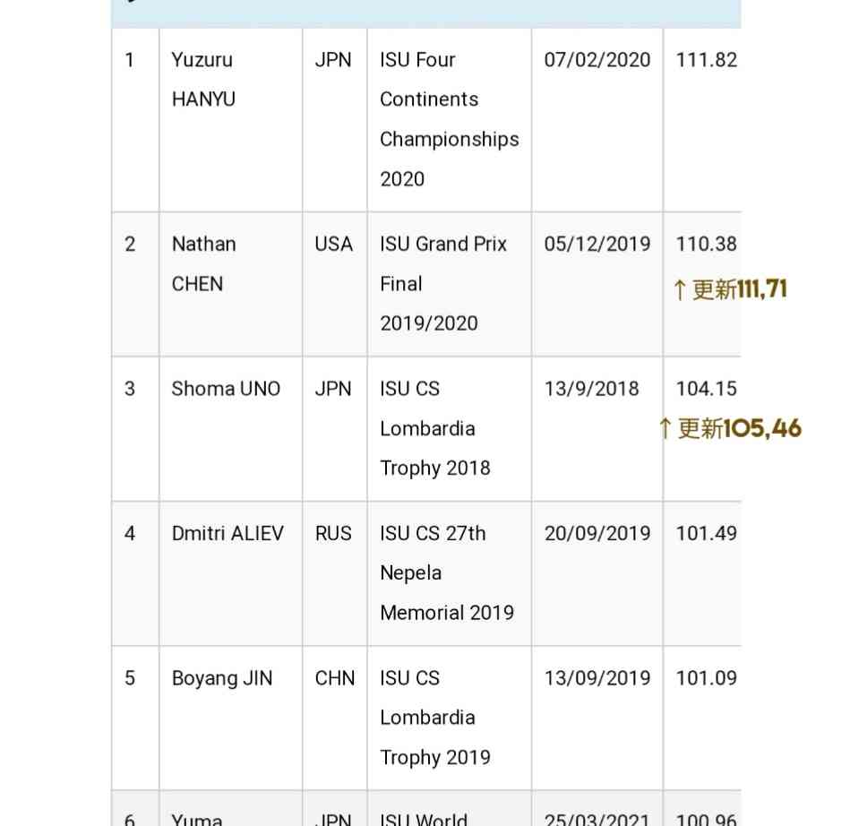850x826 pixels.
Task: Click the USA country code
Action: pos(334,244)
